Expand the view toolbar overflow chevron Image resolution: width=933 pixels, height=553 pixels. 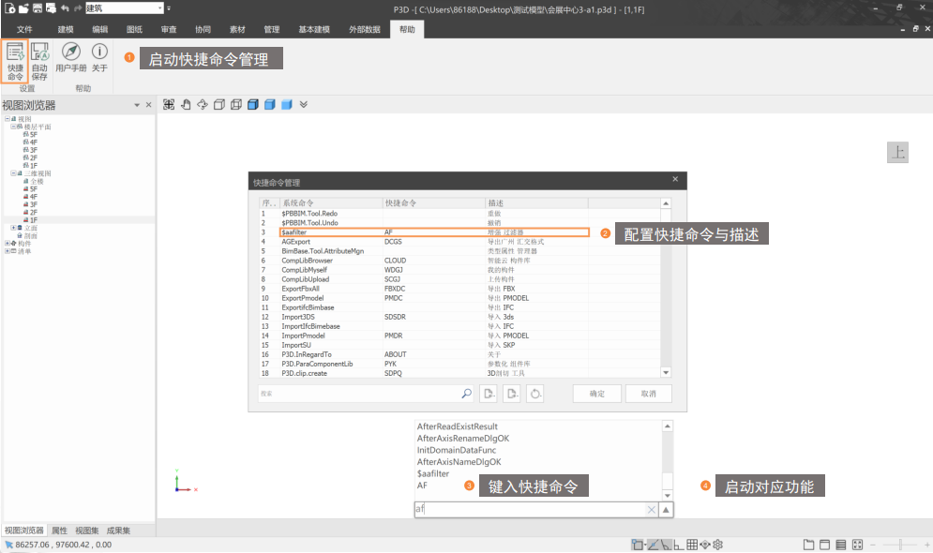click(x=304, y=104)
